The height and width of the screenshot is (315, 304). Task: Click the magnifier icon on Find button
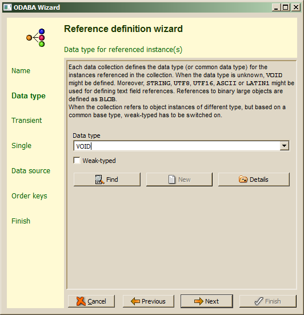[99, 180]
